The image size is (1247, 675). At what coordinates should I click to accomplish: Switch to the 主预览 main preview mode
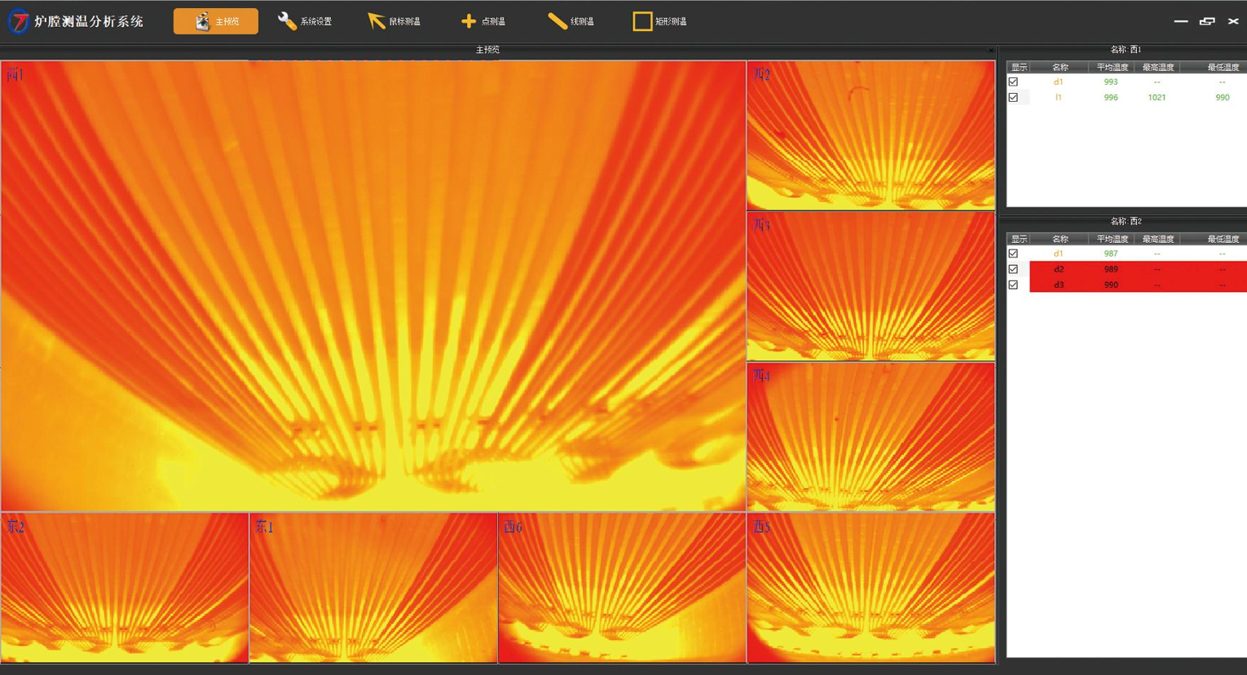pyautogui.click(x=216, y=21)
